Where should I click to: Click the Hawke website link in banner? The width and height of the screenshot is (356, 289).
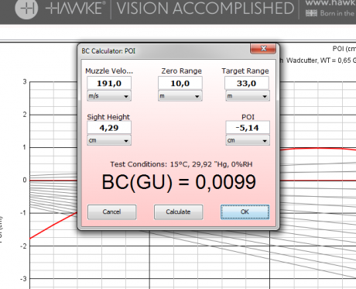click(x=330, y=2)
